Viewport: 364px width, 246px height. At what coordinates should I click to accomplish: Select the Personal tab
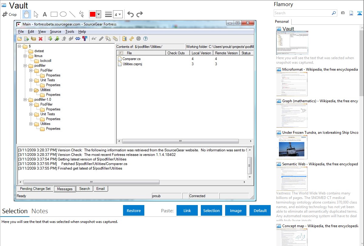tap(282, 22)
